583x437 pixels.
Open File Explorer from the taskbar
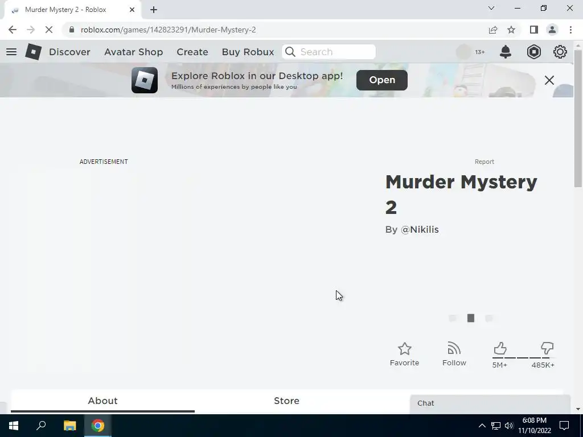pos(69,426)
